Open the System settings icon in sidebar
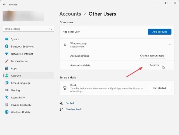 (x=7, y=39)
